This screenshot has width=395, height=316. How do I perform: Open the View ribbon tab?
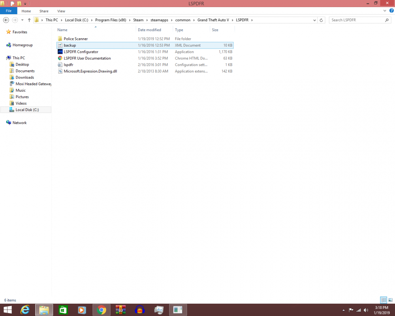(x=61, y=11)
